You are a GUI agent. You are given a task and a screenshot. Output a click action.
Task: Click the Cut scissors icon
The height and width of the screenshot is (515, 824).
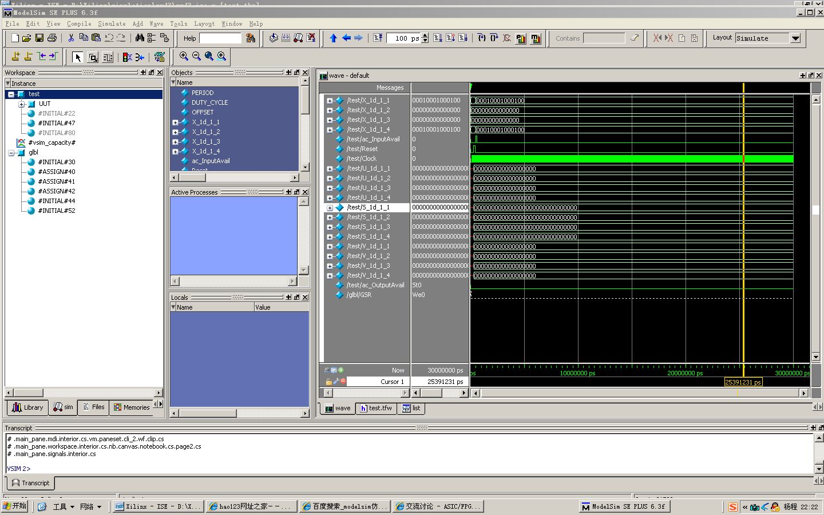71,38
